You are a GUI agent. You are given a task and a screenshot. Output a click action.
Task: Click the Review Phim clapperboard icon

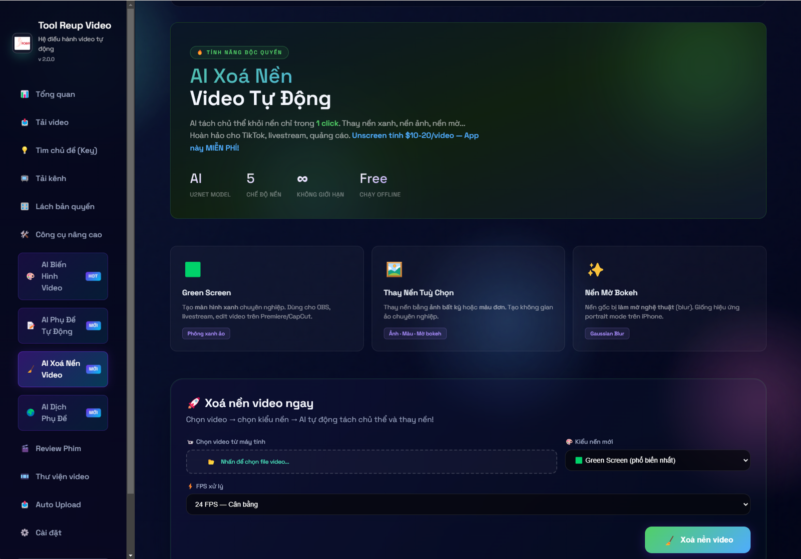(x=25, y=448)
